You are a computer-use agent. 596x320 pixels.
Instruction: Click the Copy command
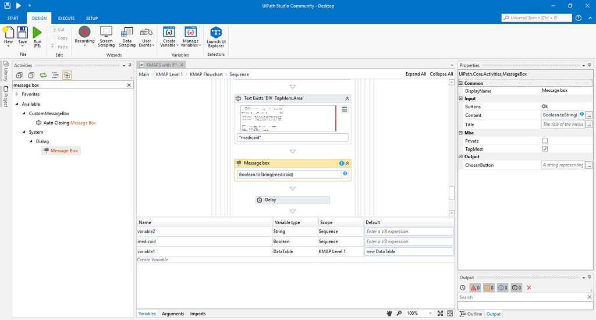59,38
